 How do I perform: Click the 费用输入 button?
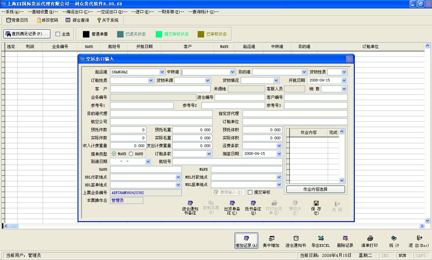[x=228, y=192]
